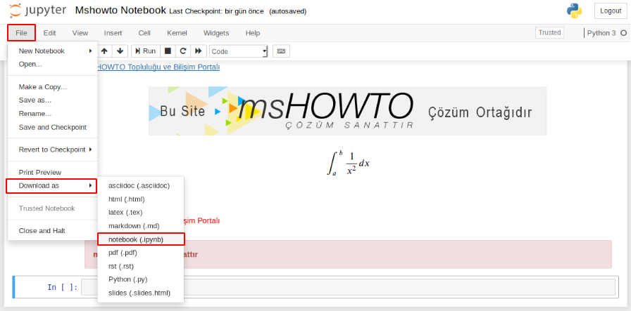Open the View menu
The image size is (631, 311).
coord(80,33)
